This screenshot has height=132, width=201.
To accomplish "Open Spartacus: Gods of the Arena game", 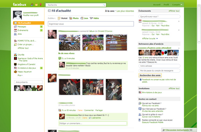I will [x=30, y=59].
